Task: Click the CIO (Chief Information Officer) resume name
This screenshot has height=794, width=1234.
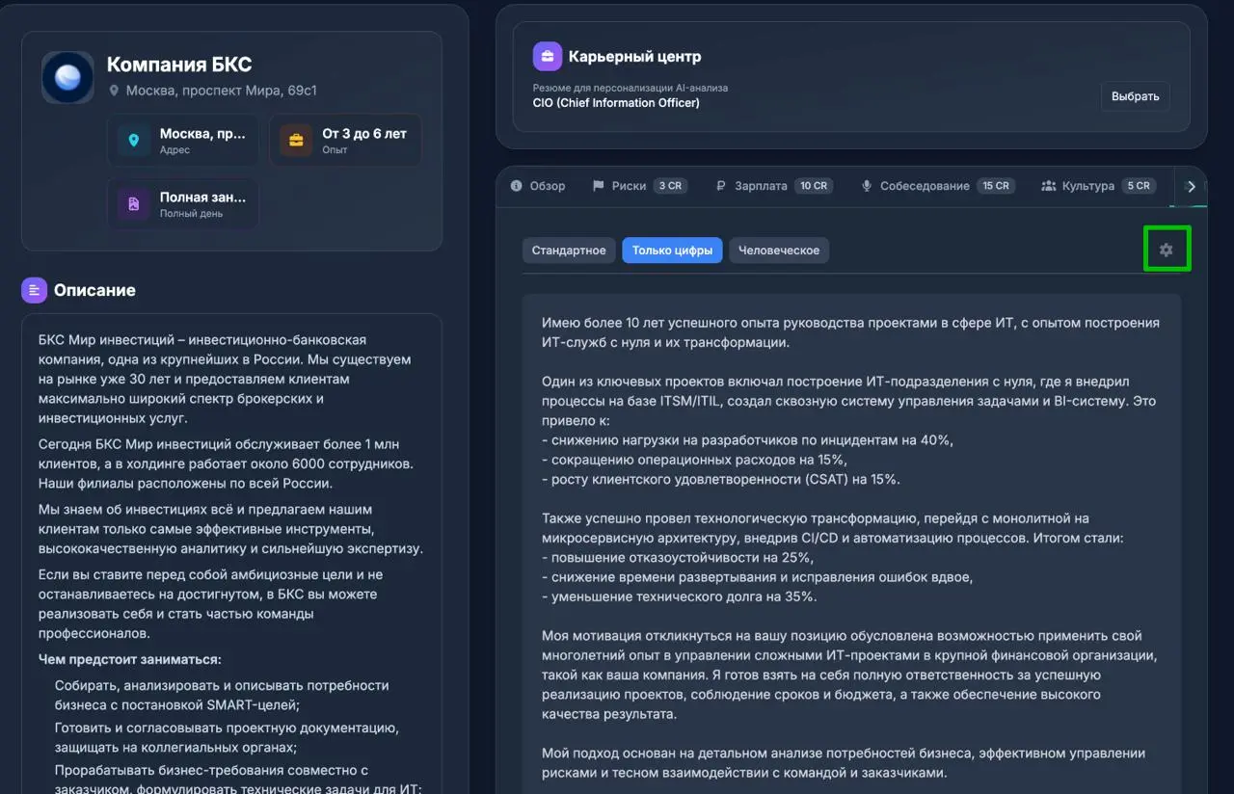Action: tap(616, 102)
